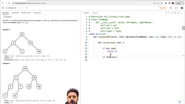The width and height of the screenshot is (185, 104).
Task: Click the share icon in the address bar
Action: tap(158, 3)
